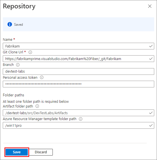Click the ARM template folder path input
Image resolution: width=157 pixels, height=160 pixels.
tap(78, 125)
